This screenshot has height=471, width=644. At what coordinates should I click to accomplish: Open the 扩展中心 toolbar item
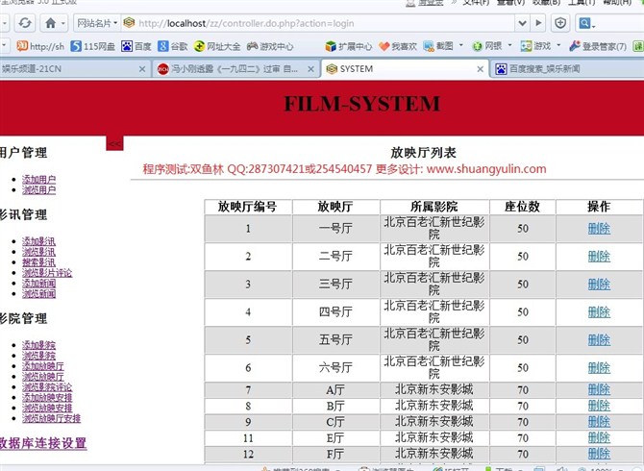(x=348, y=46)
